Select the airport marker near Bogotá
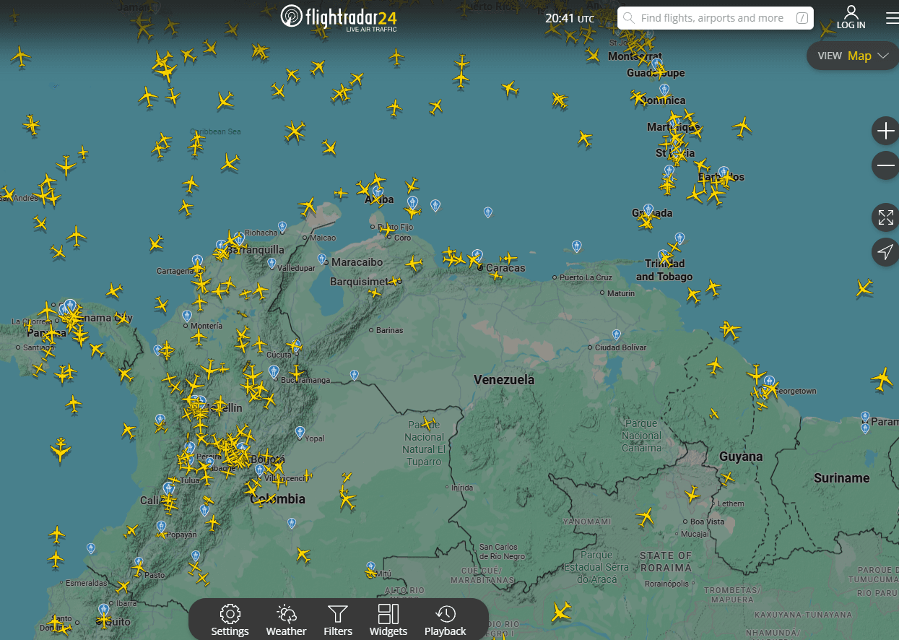Image resolution: width=899 pixels, height=640 pixels. (x=259, y=469)
